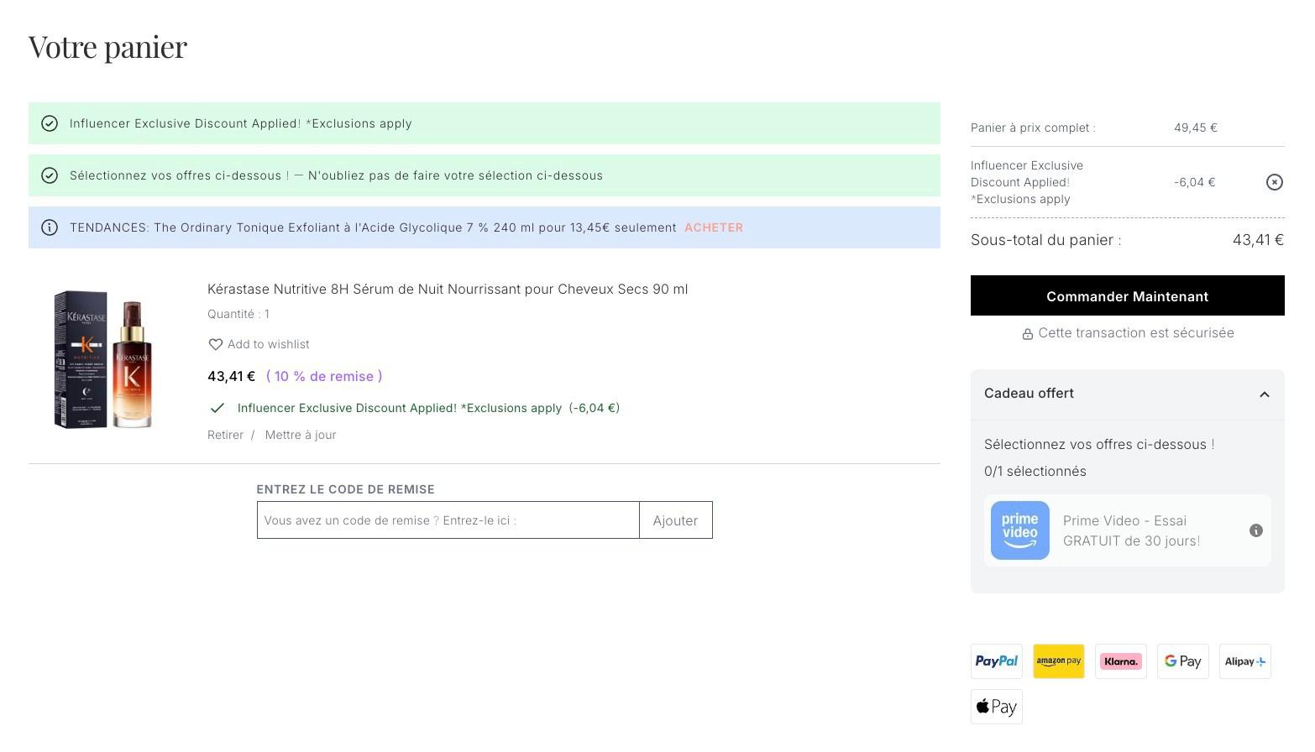
Task: Click the padlock icon by secure transaction
Action: (x=1027, y=334)
